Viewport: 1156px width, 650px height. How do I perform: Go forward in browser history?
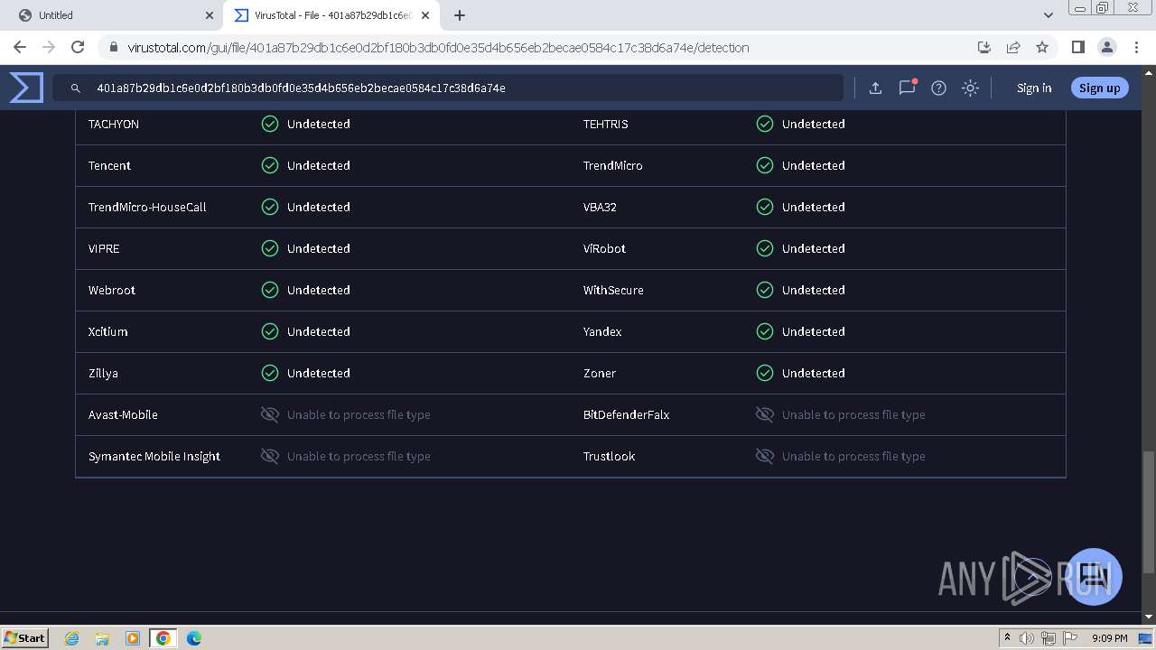(x=49, y=47)
